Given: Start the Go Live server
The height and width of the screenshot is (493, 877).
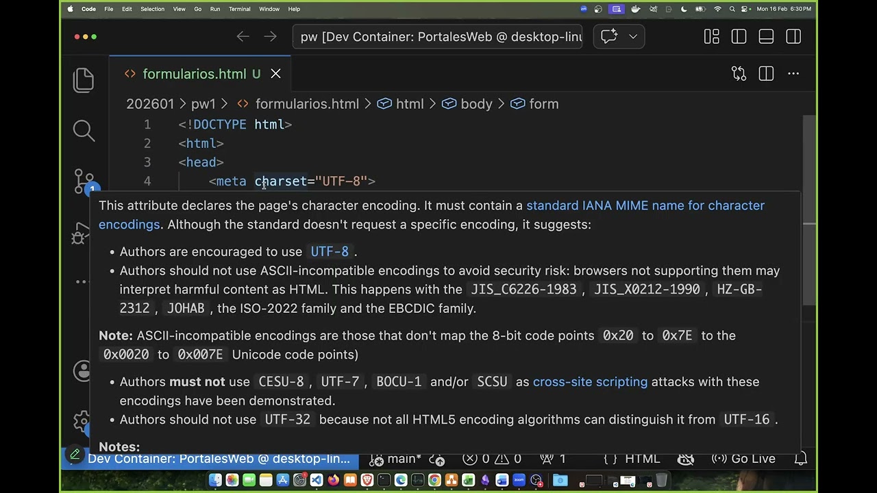Looking at the screenshot, I should coord(743,459).
